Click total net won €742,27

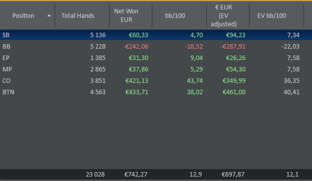click(x=136, y=175)
